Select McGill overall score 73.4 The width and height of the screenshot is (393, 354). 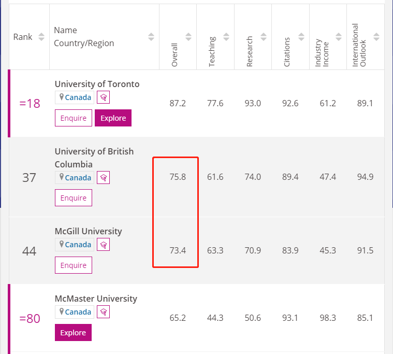178,250
